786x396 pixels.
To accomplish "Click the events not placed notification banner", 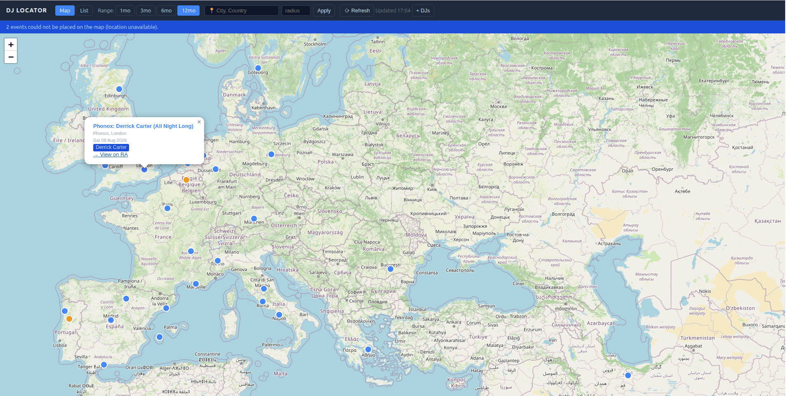I will 393,27.
